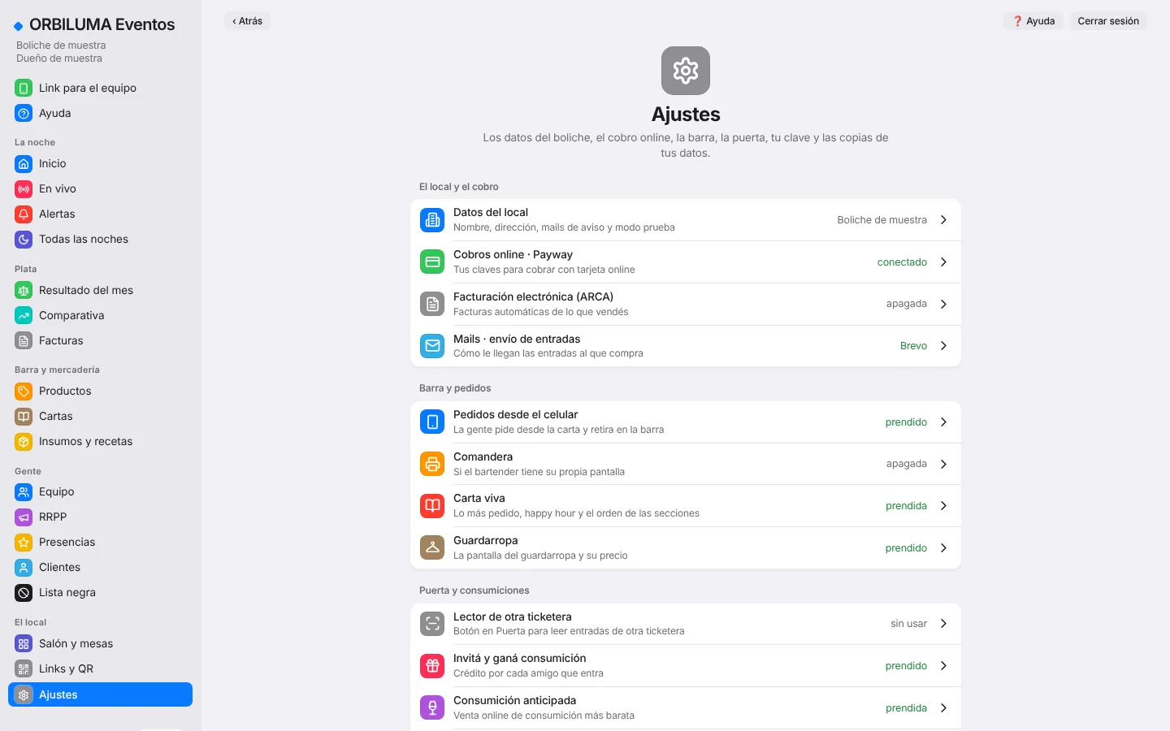The height and width of the screenshot is (731, 1170).
Task: Click the Lista negra blocked icon
Action: pyautogui.click(x=24, y=592)
